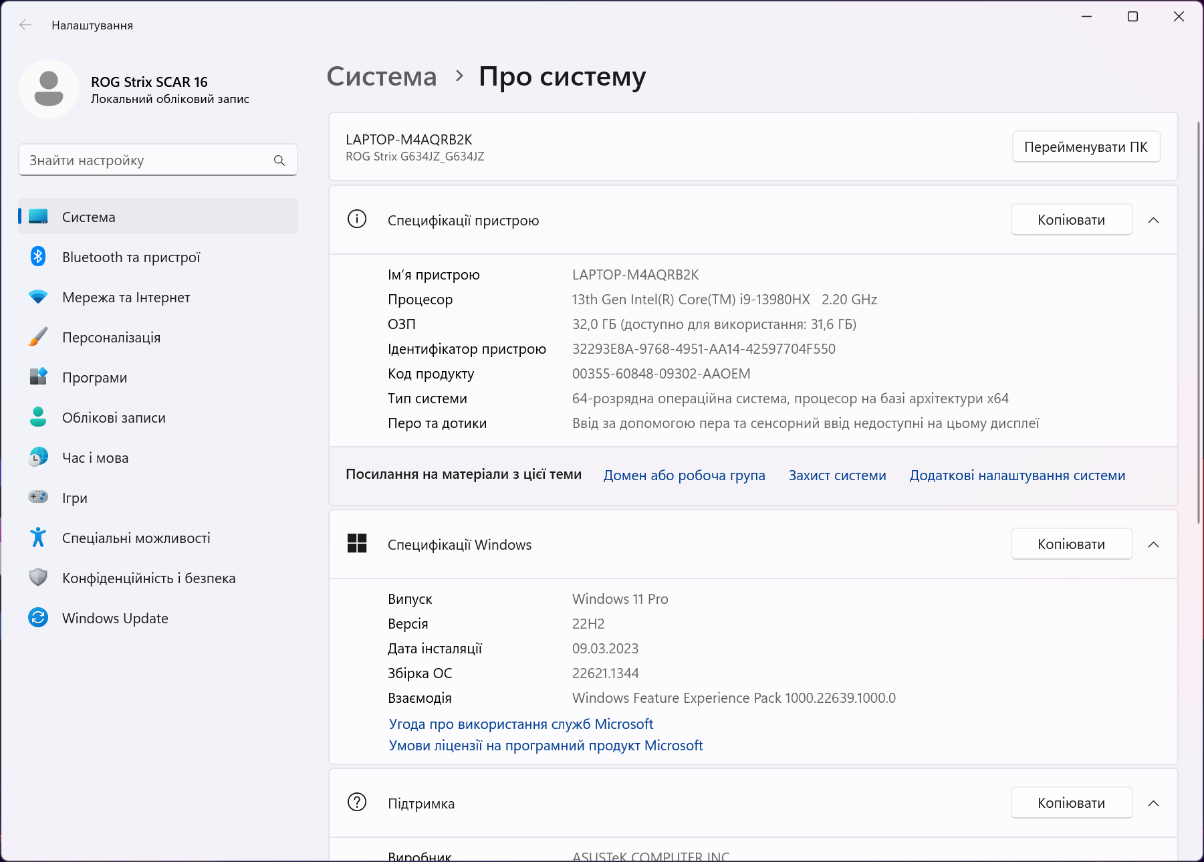Viewport: 1204px width, 862px height.
Task: Click product code 00355-60848-09302-AAOEM
Action: (x=661, y=374)
